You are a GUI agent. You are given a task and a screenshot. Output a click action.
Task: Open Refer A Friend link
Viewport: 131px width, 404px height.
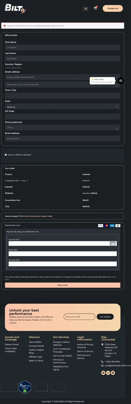36,361
